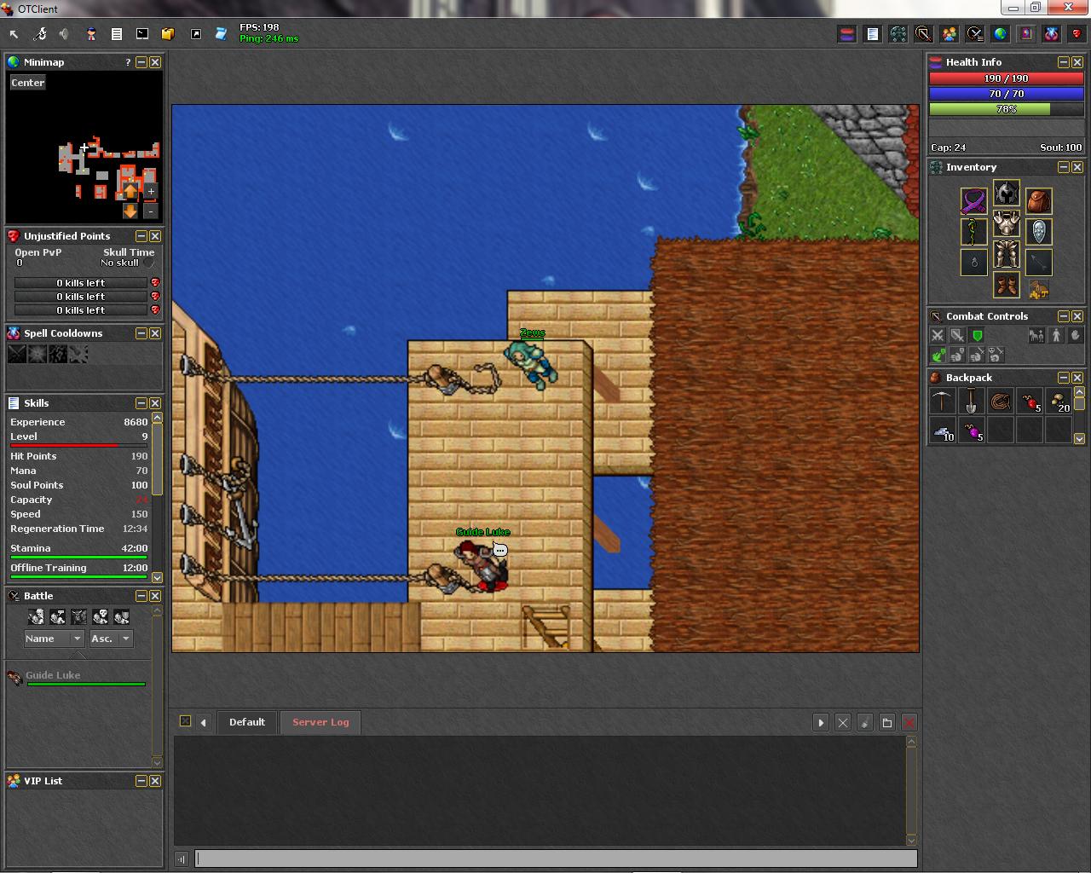
Task: Zoom in the minimap with plus button
Action: tap(151, 191)
